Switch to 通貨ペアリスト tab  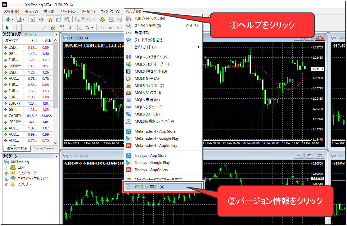(x=16, y=148)
